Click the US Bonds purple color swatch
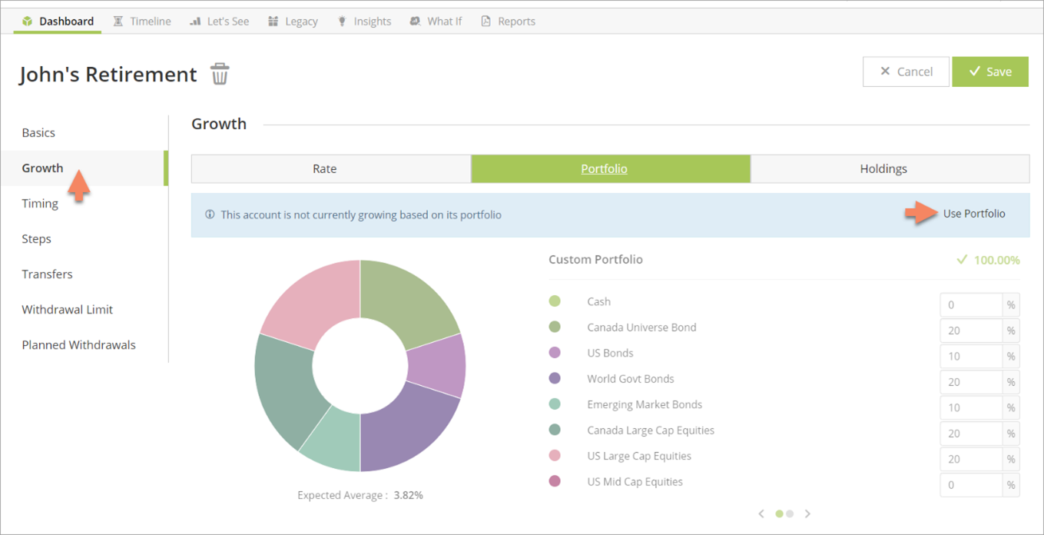1044x535 pixels. tap(555, 353)
